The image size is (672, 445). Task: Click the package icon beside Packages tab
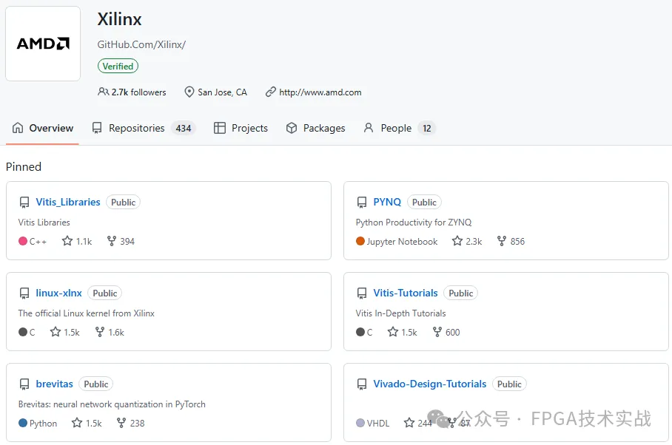[290, 128]
